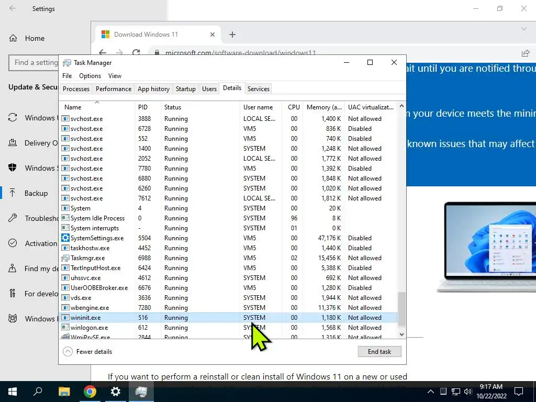The width and height of the screenshot is (536, 402).
Task: Click the Windows Update sync icon in Settings
Action: [x=13, y=118]
